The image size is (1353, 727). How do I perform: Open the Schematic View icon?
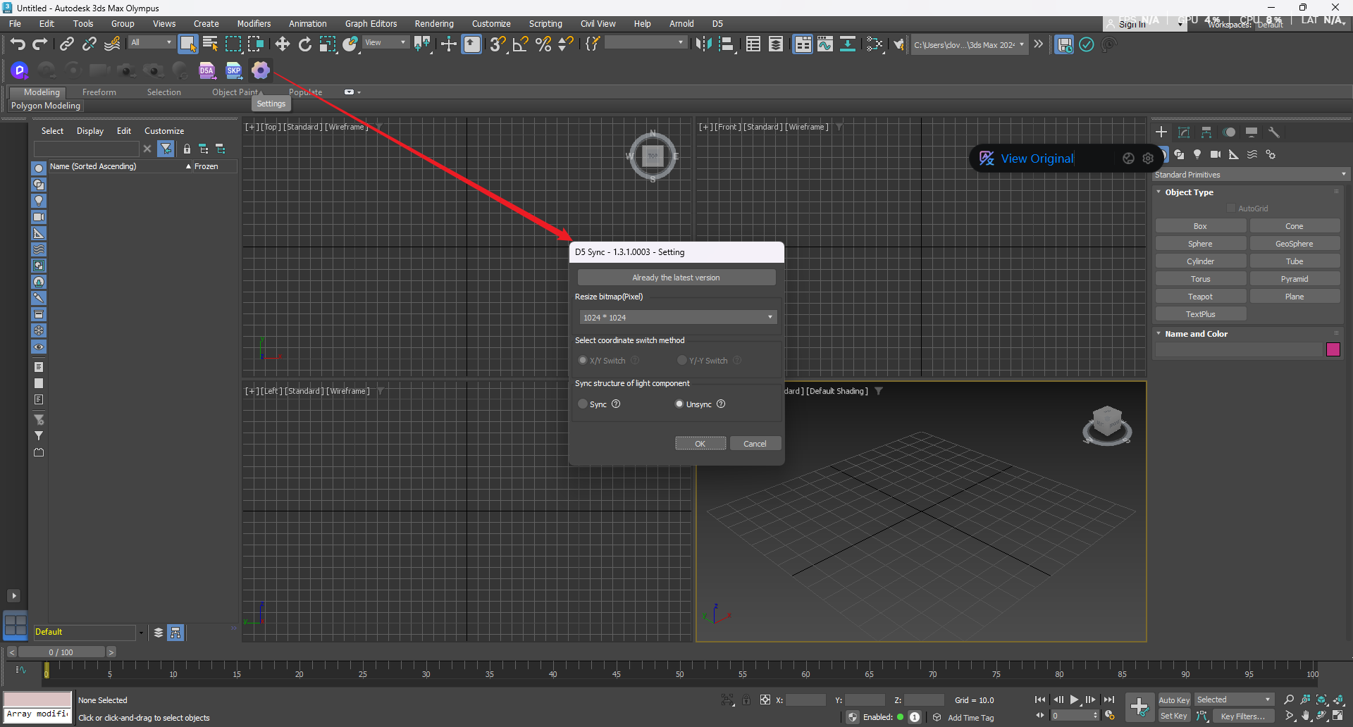coord(848,44)
